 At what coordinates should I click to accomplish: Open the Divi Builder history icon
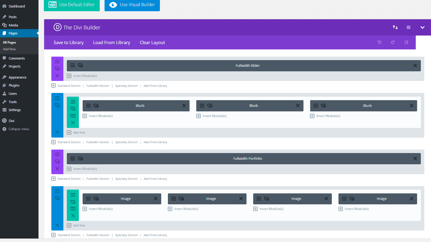(x=406, y=42)
